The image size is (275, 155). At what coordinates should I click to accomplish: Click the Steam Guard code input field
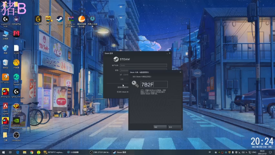(x=154, y=84)
